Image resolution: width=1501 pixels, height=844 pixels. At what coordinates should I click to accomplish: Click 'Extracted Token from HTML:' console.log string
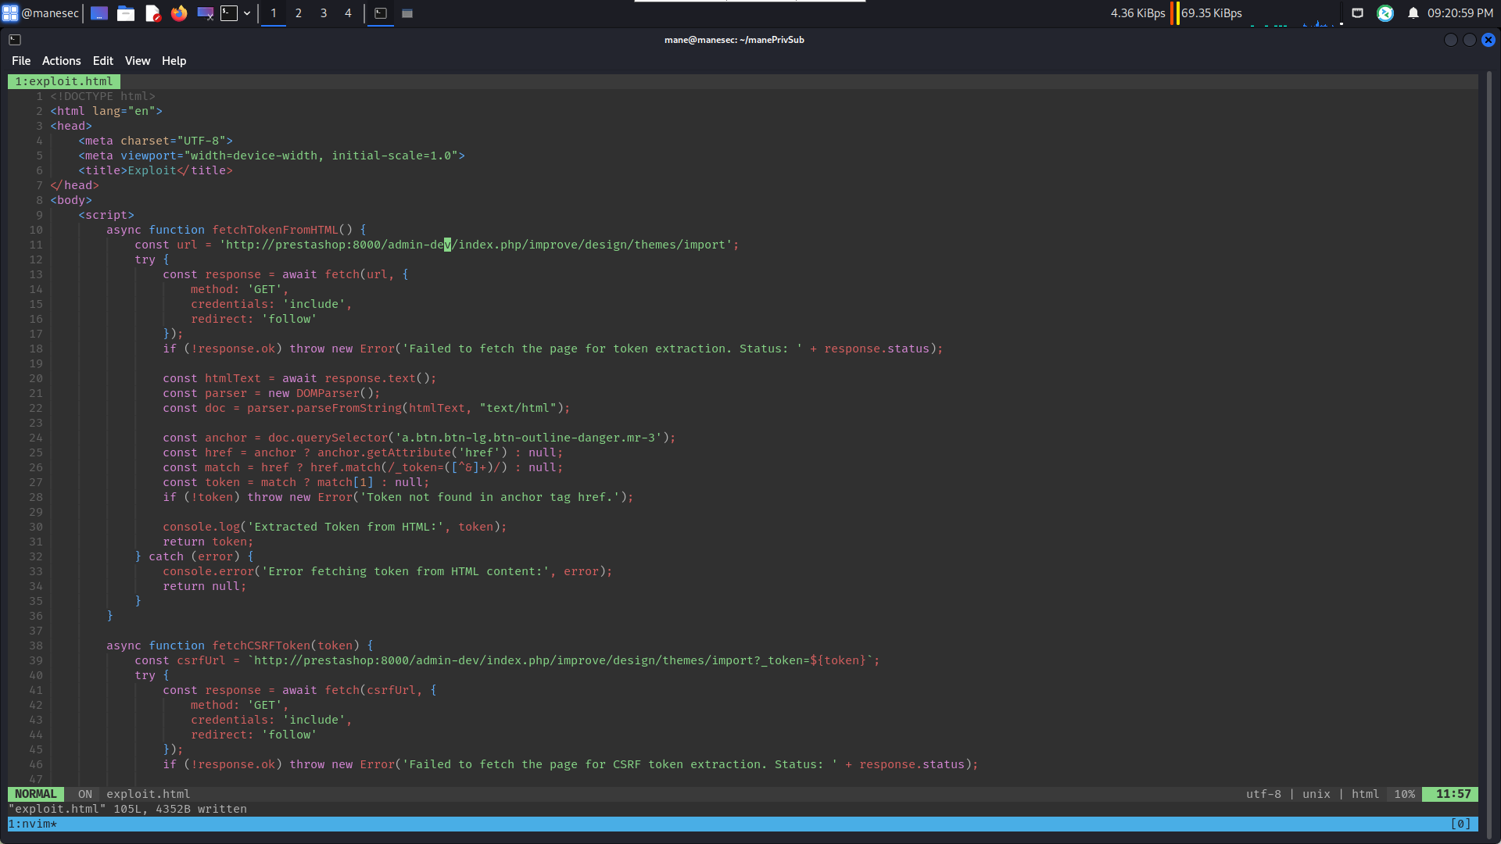[346, 527]
